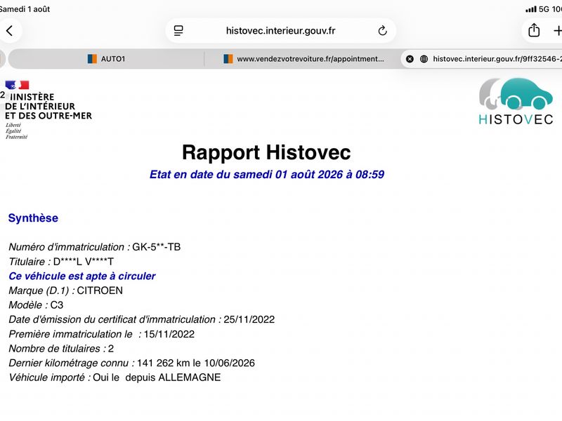Viewport: 562px width, 421px height.
Task: Reload the histovec page
Action: [382, 31]
